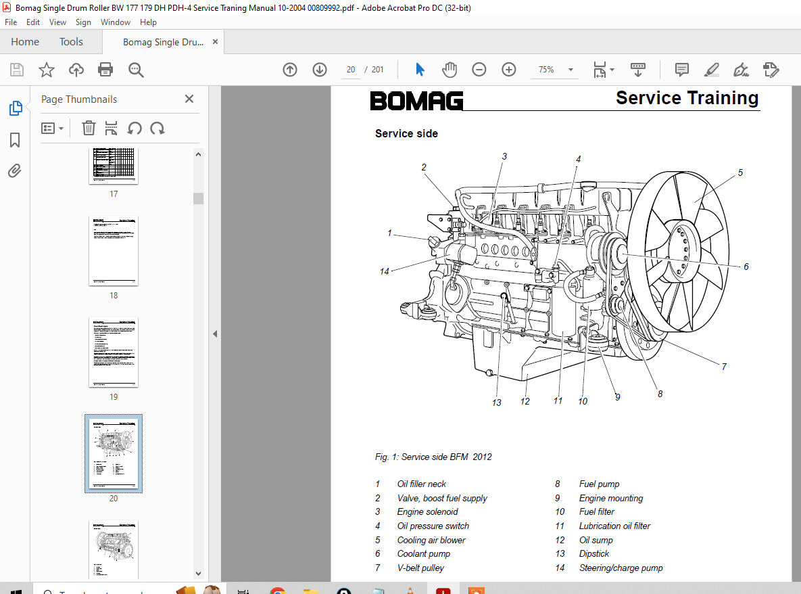The width and height of the screenshot is (801, 594).
Task: Zoom in with plus icon
Action: 509,70
